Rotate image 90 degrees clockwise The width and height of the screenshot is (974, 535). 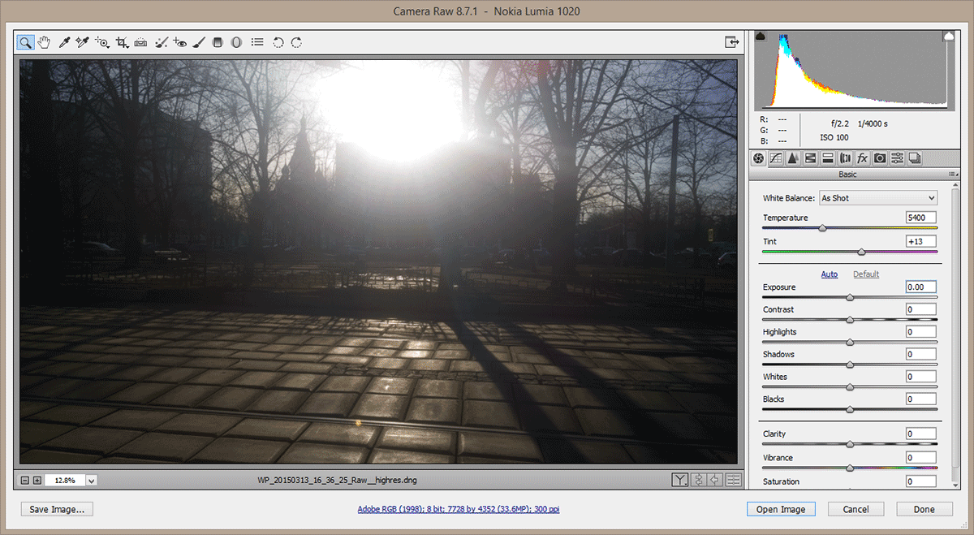297,42
